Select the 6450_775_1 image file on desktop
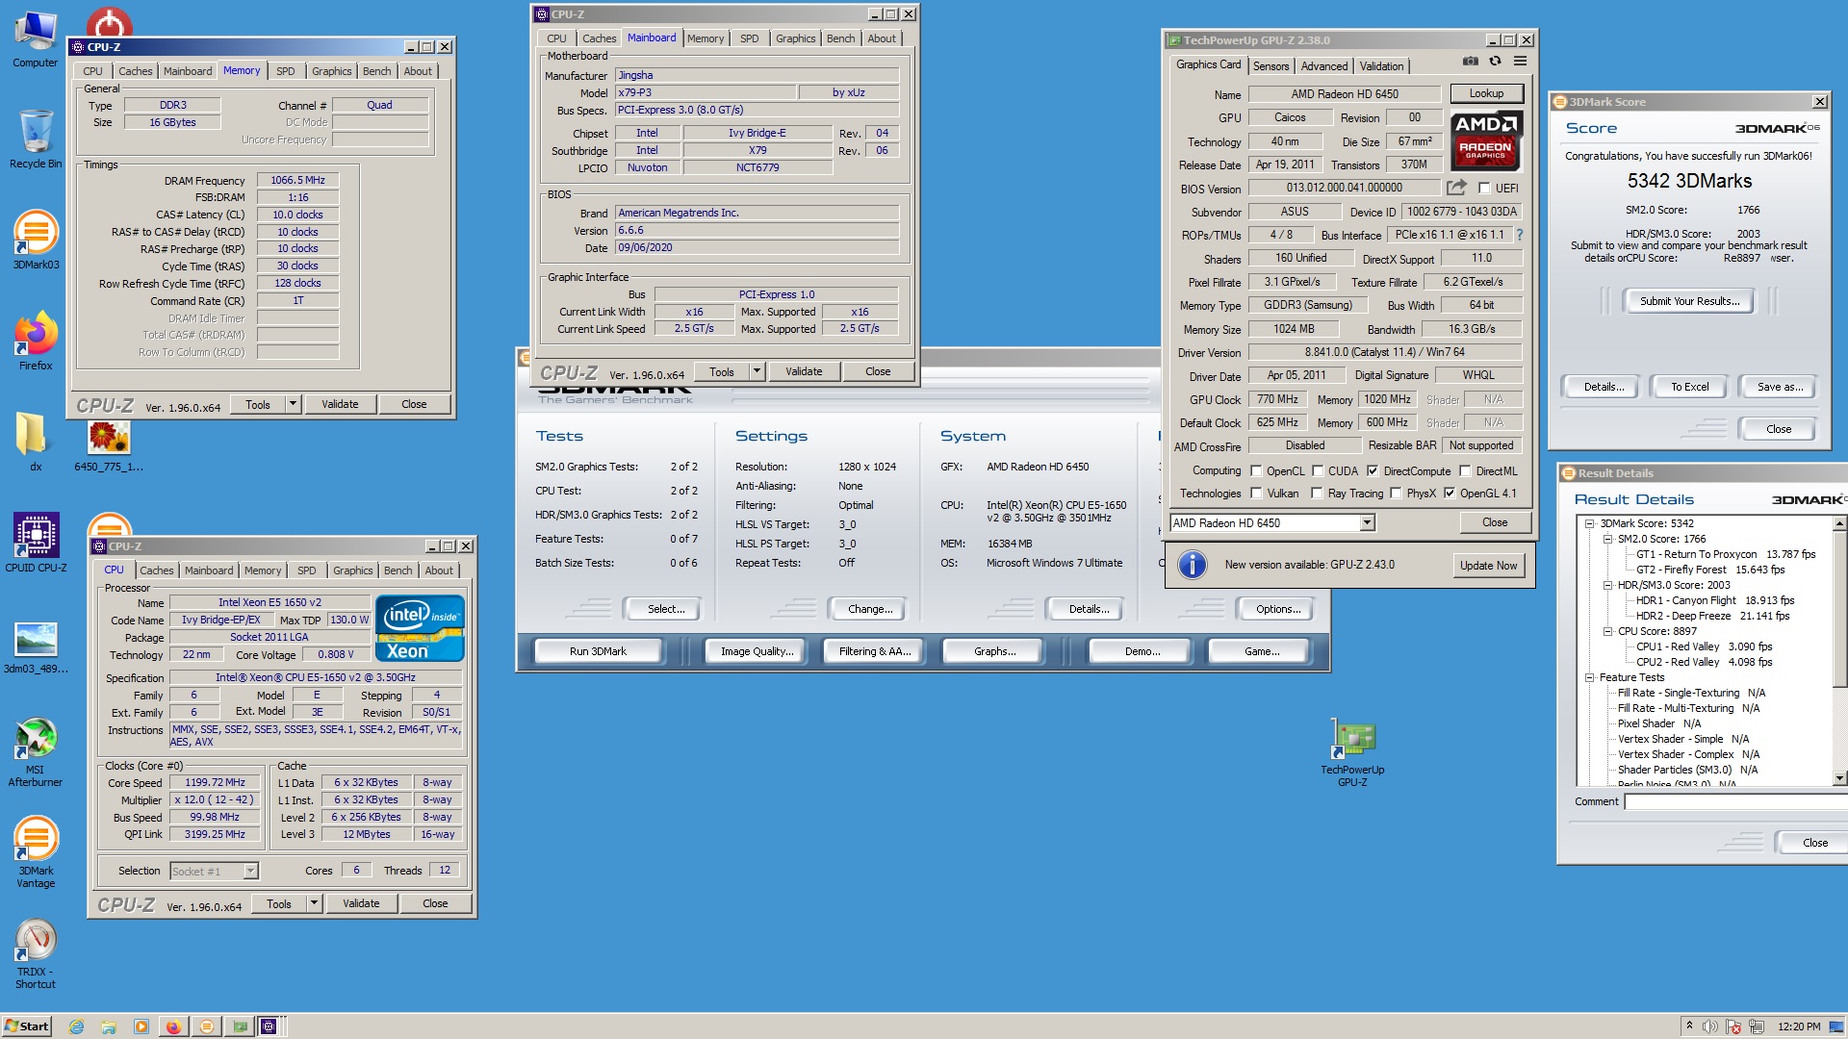Screen dimensions: 1848x1039 tap(109, 444)
